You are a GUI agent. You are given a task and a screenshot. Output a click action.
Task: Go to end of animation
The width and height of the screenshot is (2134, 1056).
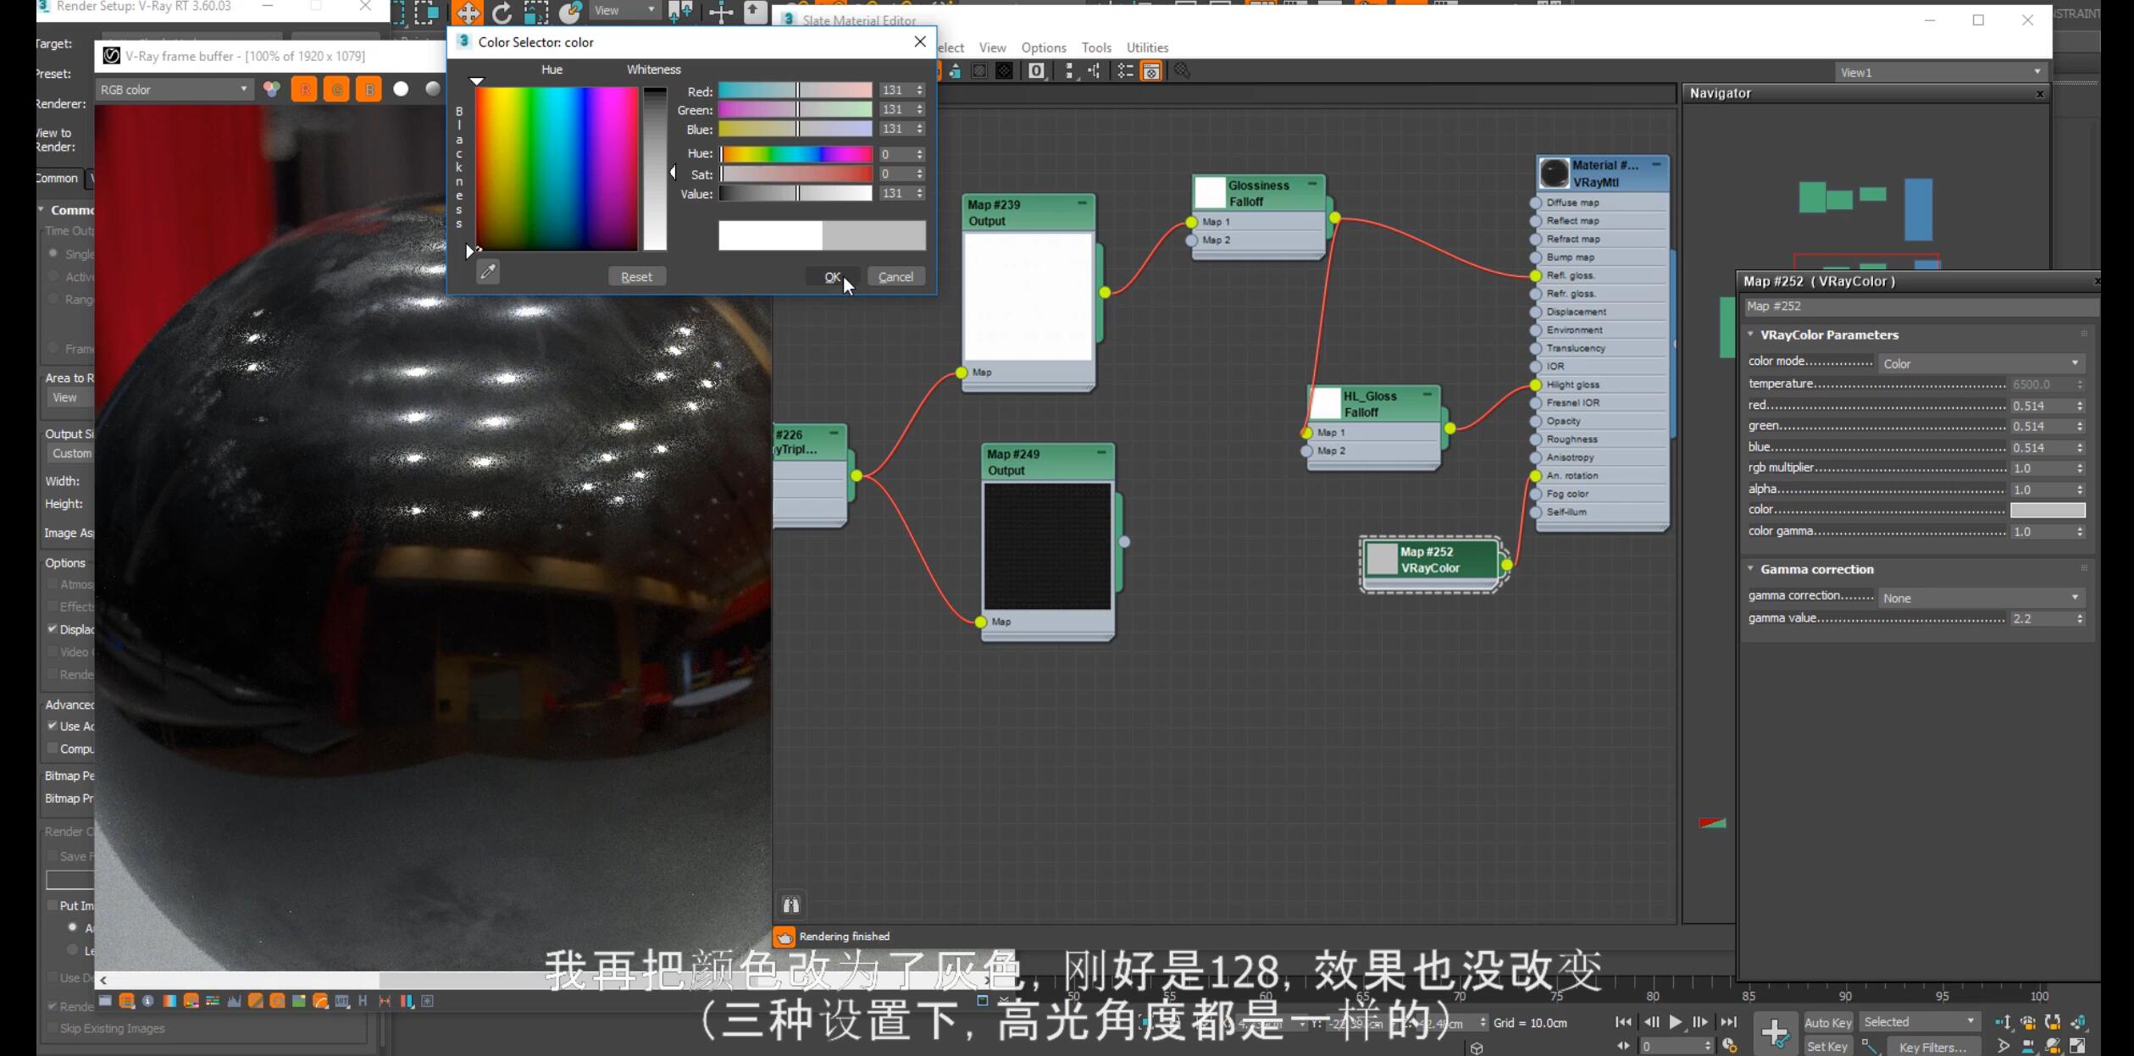click(1729, 1022)
